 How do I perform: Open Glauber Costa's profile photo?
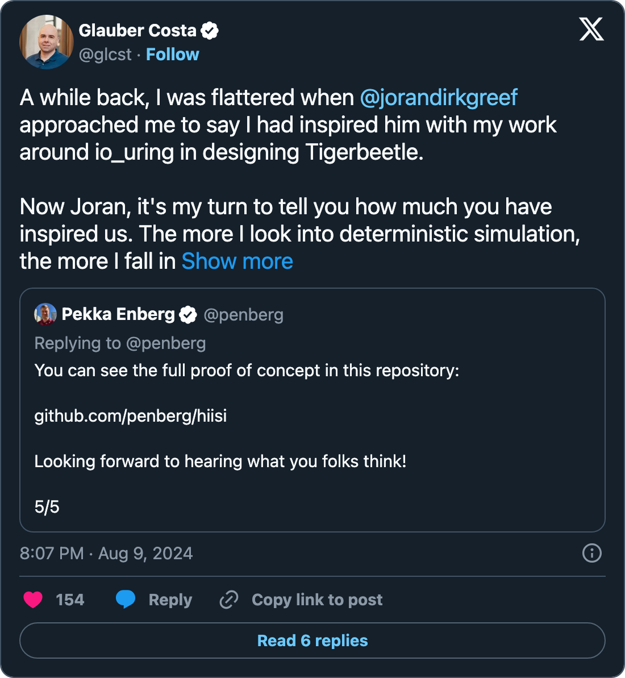[46, 42]
